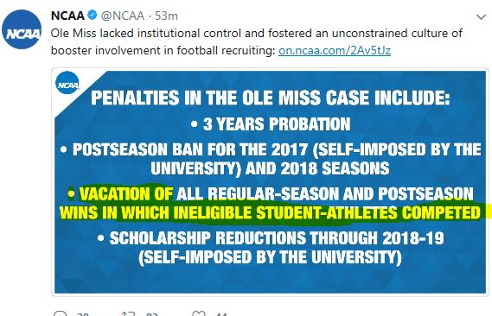492x316 pixels.
Task: Open the on.ncaa.com/2Av5tJz link
Action: click(x=335, y=50)
